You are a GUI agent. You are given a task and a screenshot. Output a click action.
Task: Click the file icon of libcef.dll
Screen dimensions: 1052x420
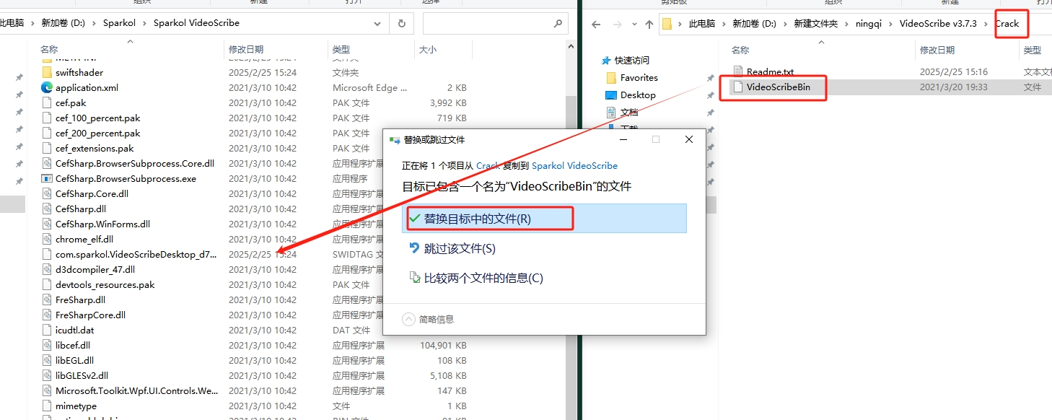coord(47,345)
